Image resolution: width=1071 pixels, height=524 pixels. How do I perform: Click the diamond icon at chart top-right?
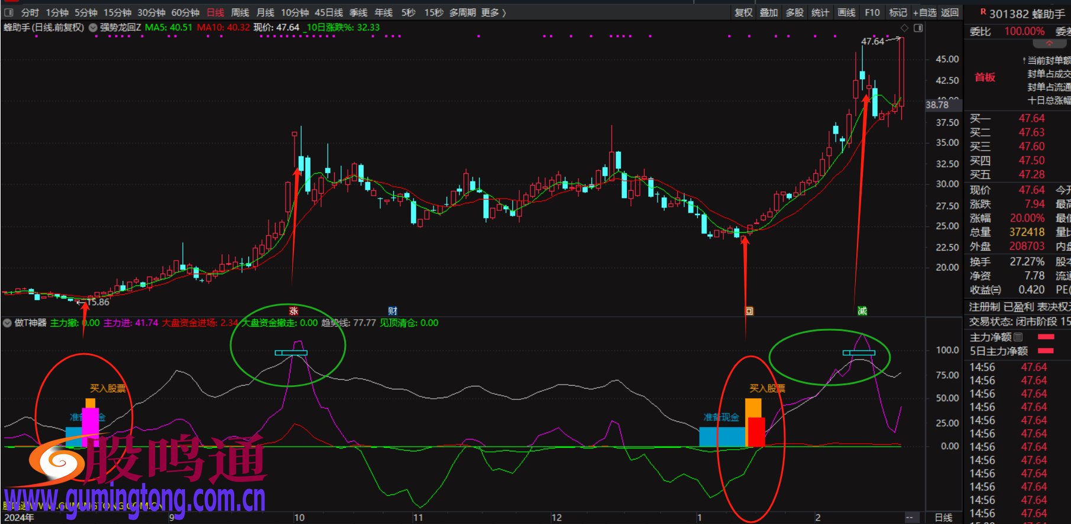click(x=904, y=28)
